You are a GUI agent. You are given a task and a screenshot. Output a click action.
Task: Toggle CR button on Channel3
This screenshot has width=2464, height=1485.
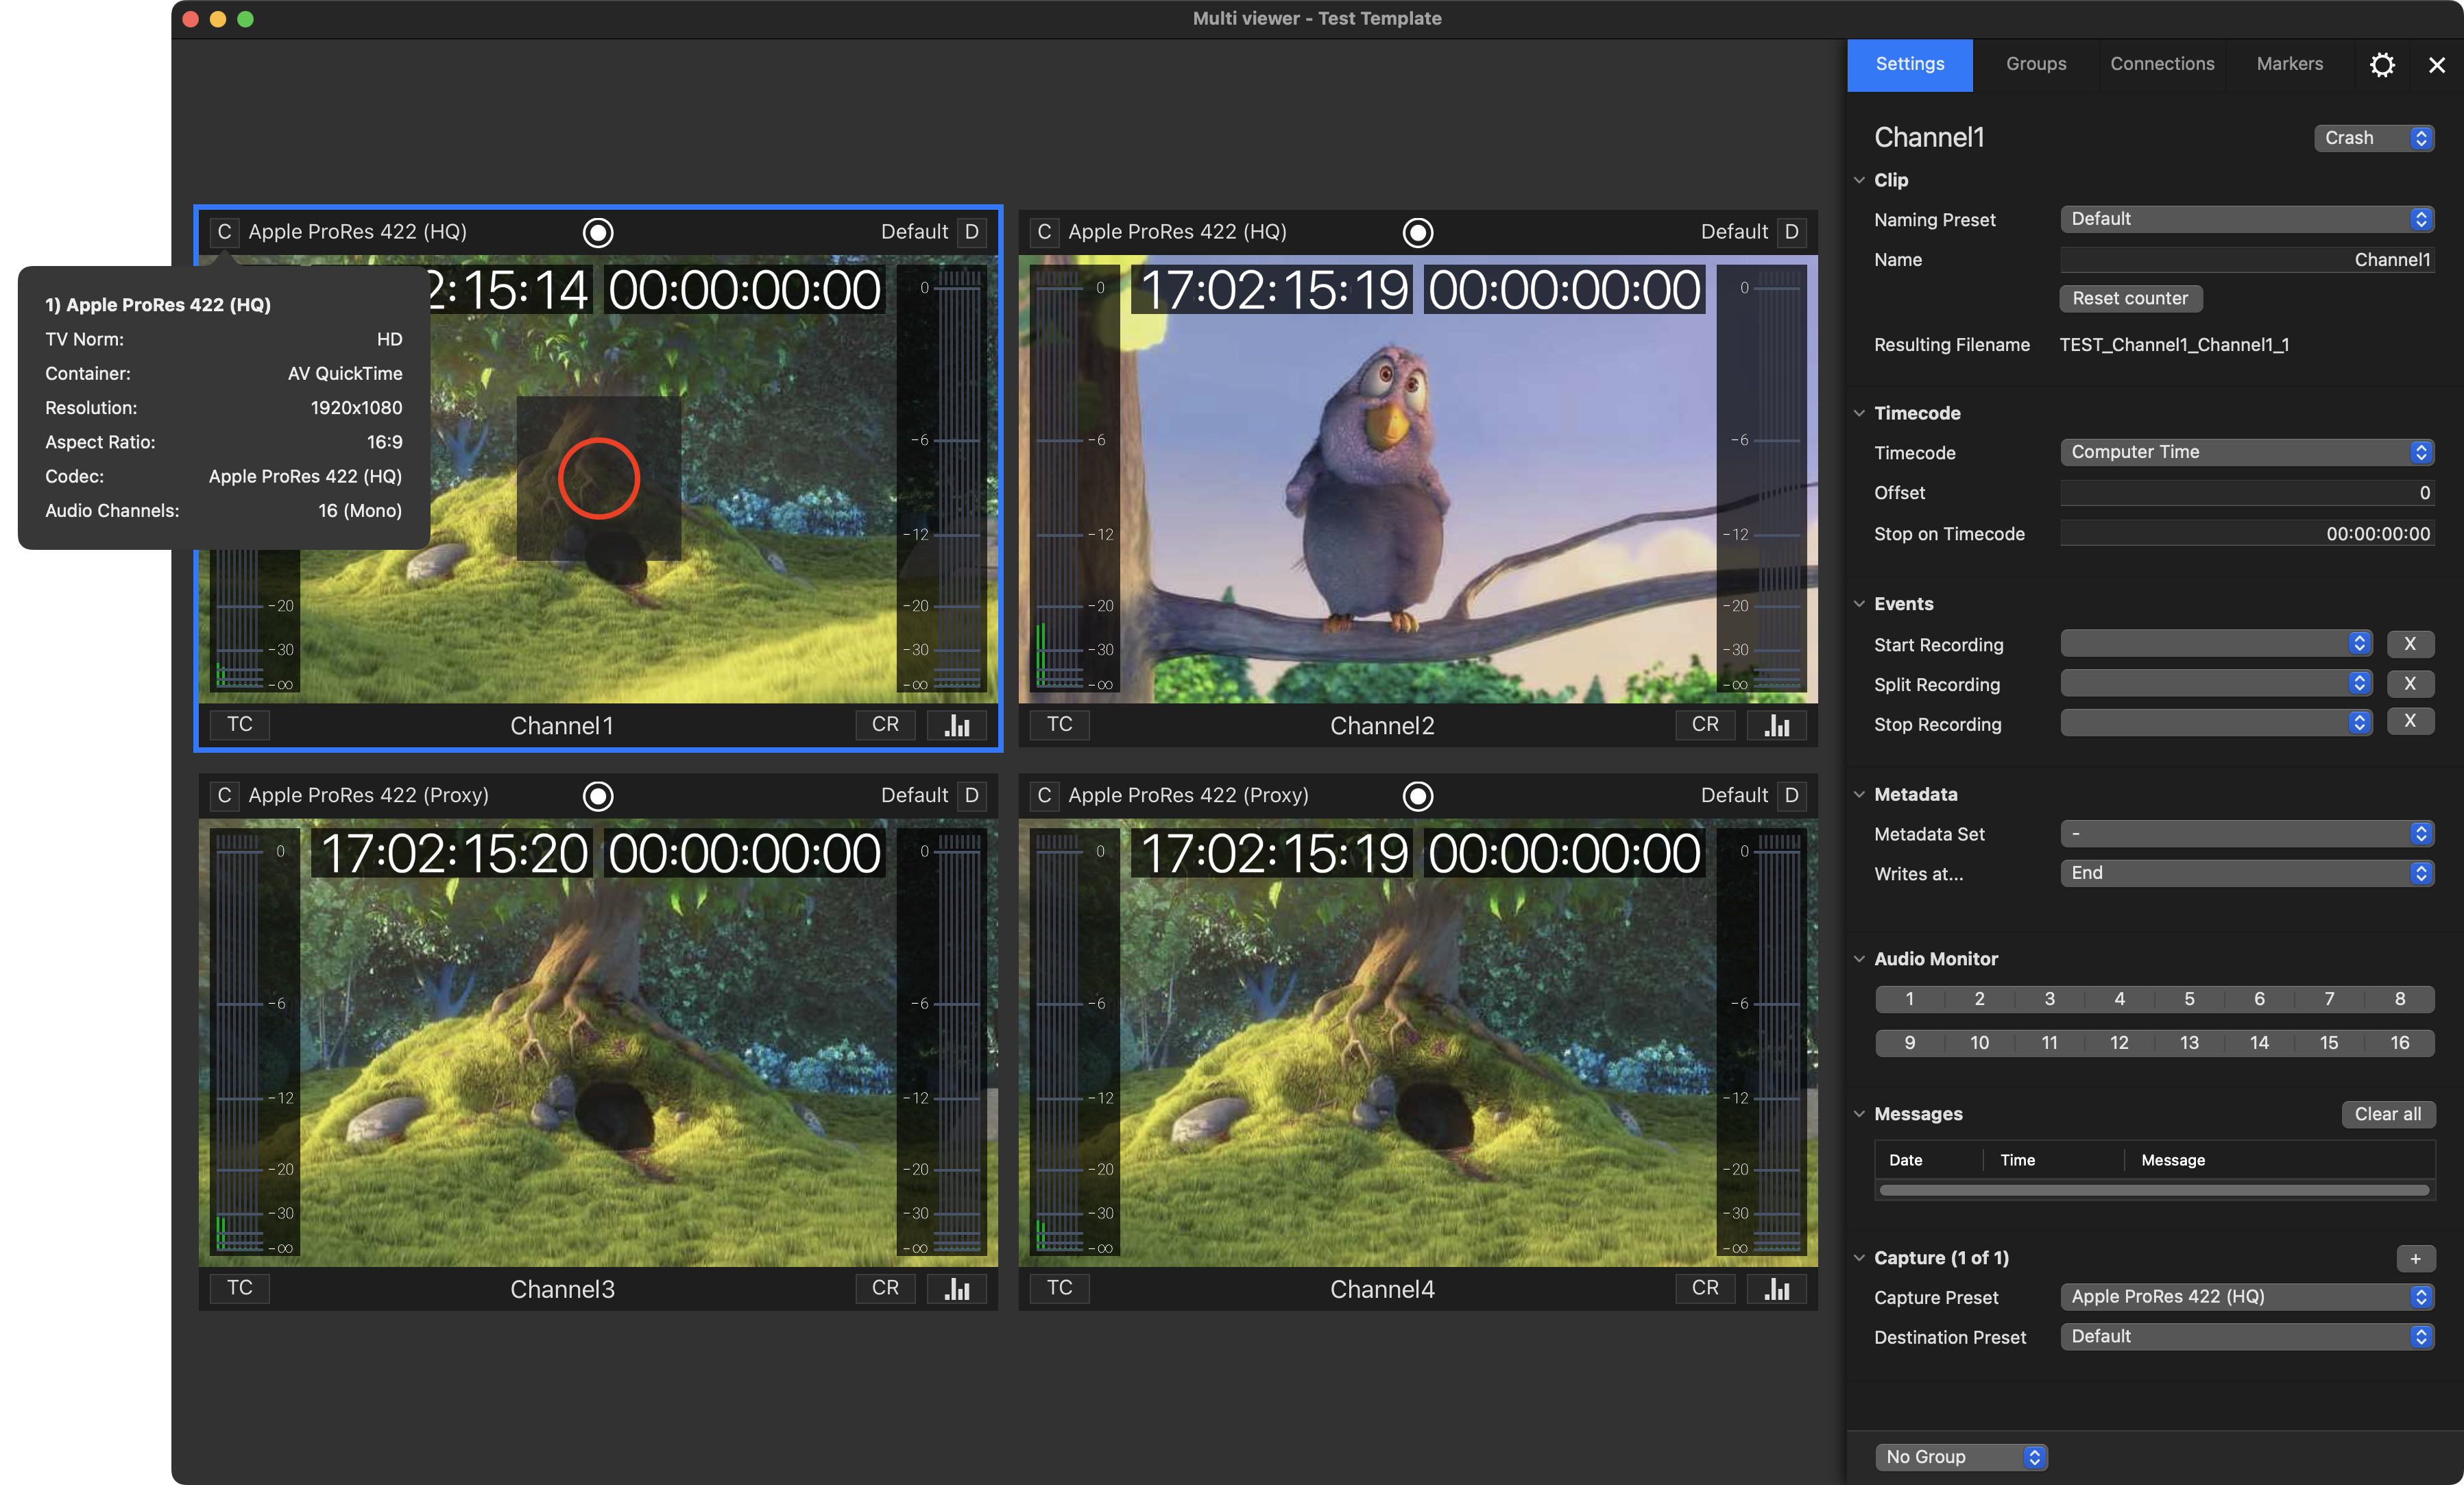(x=885, y=1288)
